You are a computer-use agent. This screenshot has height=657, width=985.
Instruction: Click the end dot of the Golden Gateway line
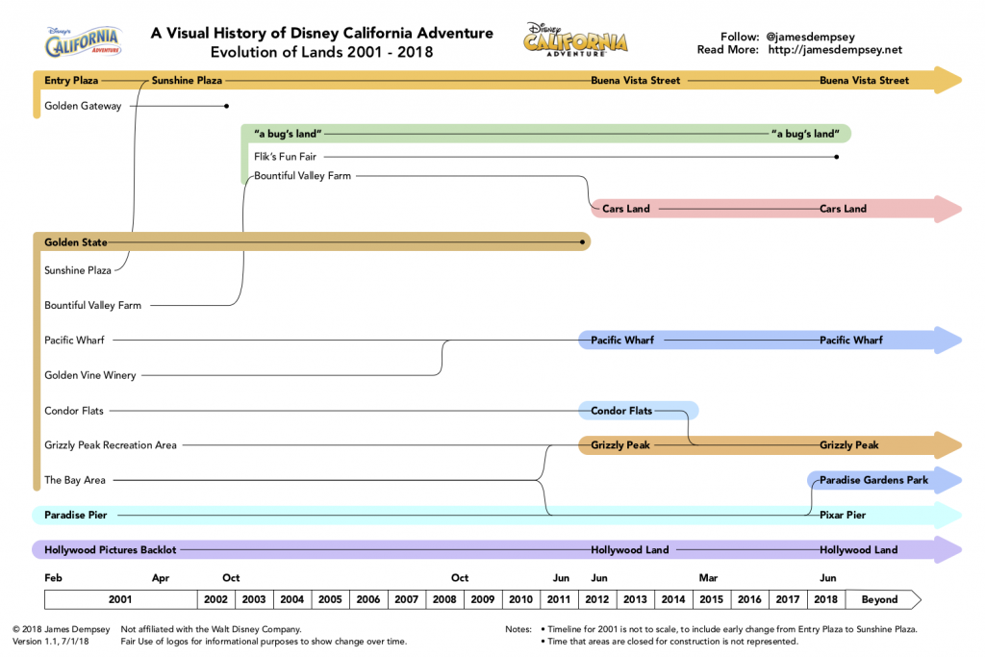click(x=227, y=106)
